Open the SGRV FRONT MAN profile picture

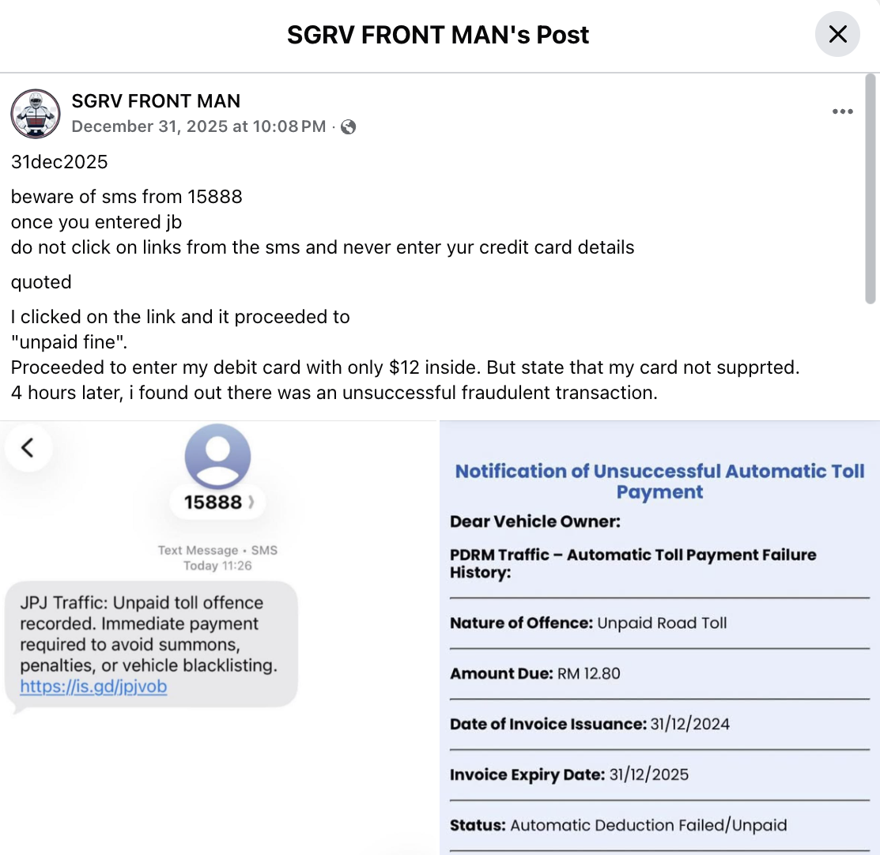(36, 113)
